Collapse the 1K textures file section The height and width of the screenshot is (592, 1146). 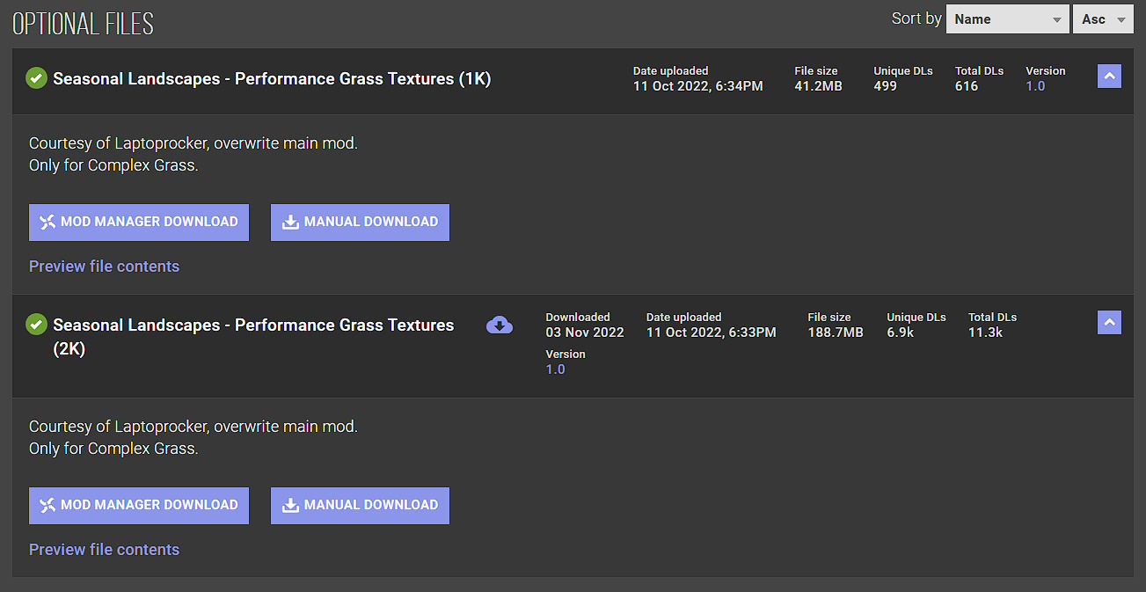pyautogui.click(x=1109, y=77)
